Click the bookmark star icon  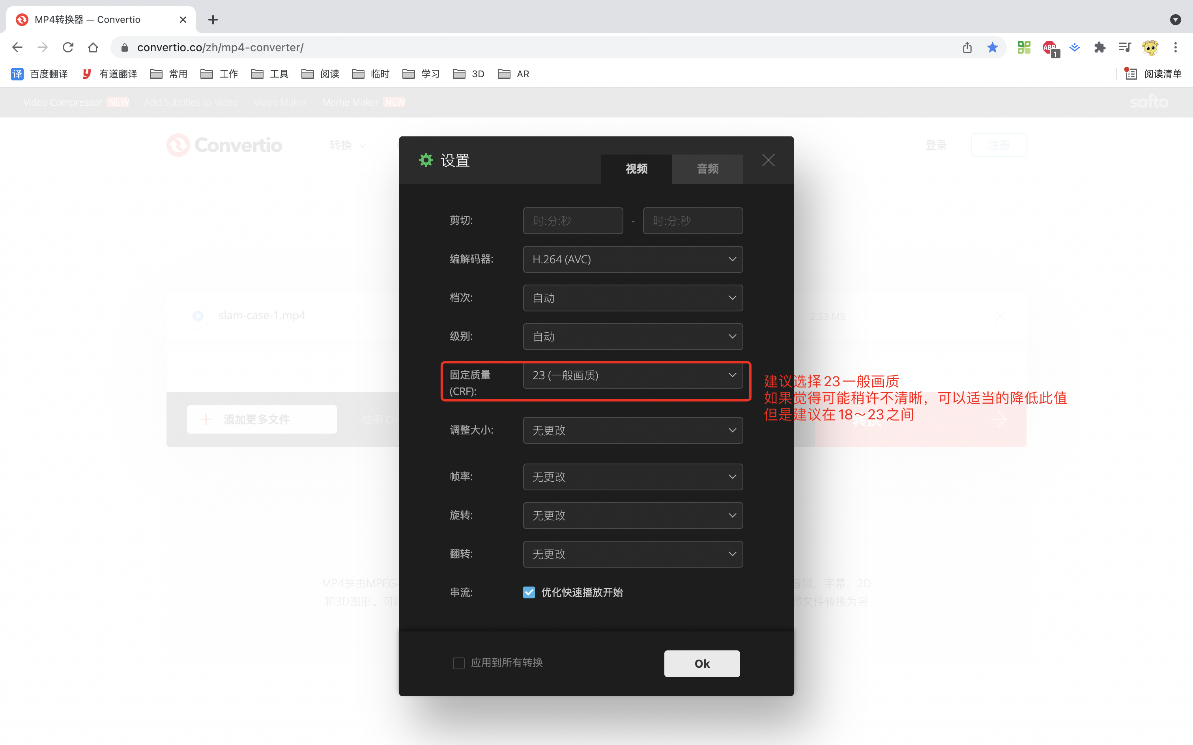point(992,47)
